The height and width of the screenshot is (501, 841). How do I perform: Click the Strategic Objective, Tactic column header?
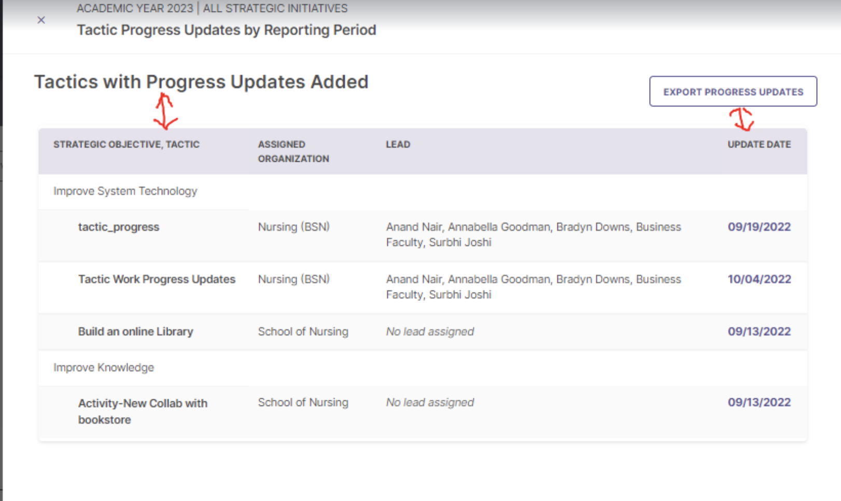click(x=127, y=145)
